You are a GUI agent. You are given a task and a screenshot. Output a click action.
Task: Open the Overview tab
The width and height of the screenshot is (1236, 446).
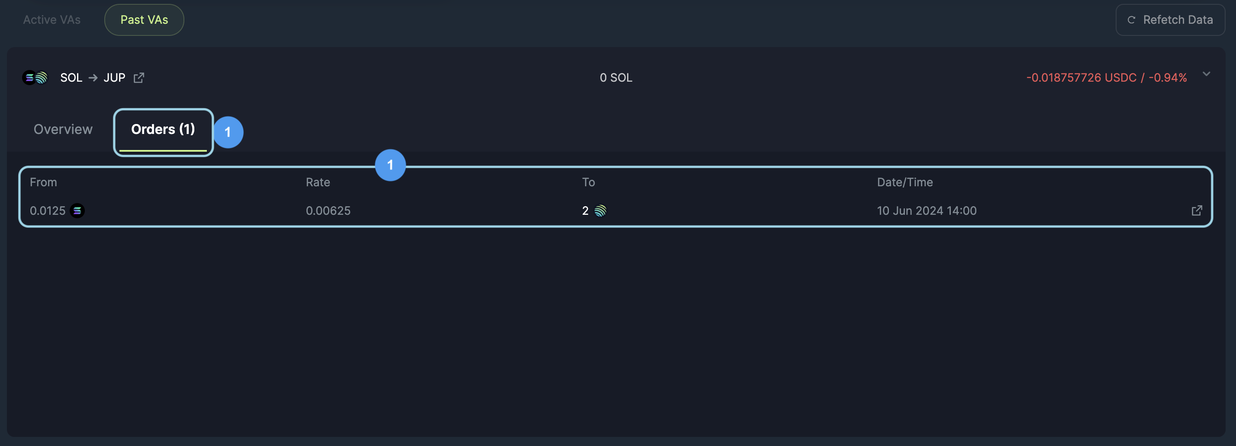(x=63, y=129)
